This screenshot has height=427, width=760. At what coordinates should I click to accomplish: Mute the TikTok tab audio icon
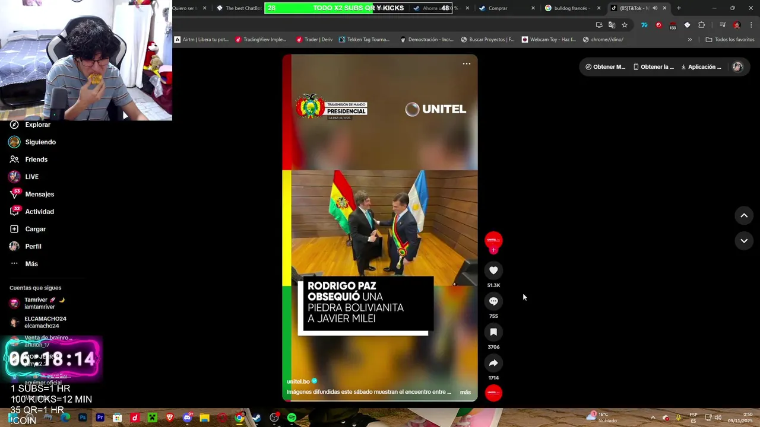(655, 8)
